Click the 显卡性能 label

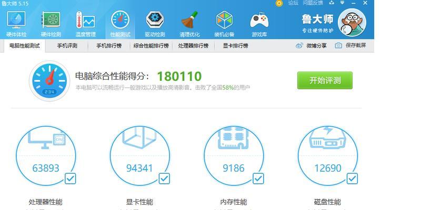(x=139, y=202)
